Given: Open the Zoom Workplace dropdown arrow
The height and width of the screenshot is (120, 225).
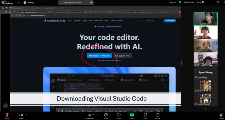Looking at the screenshot, I should (18, 2).
